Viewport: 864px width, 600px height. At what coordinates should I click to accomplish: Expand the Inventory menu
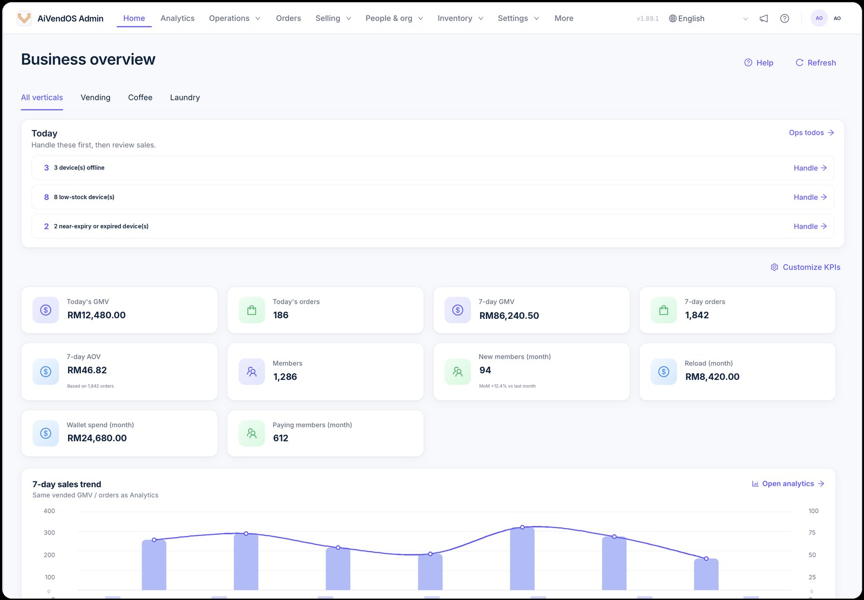point(460,18)
